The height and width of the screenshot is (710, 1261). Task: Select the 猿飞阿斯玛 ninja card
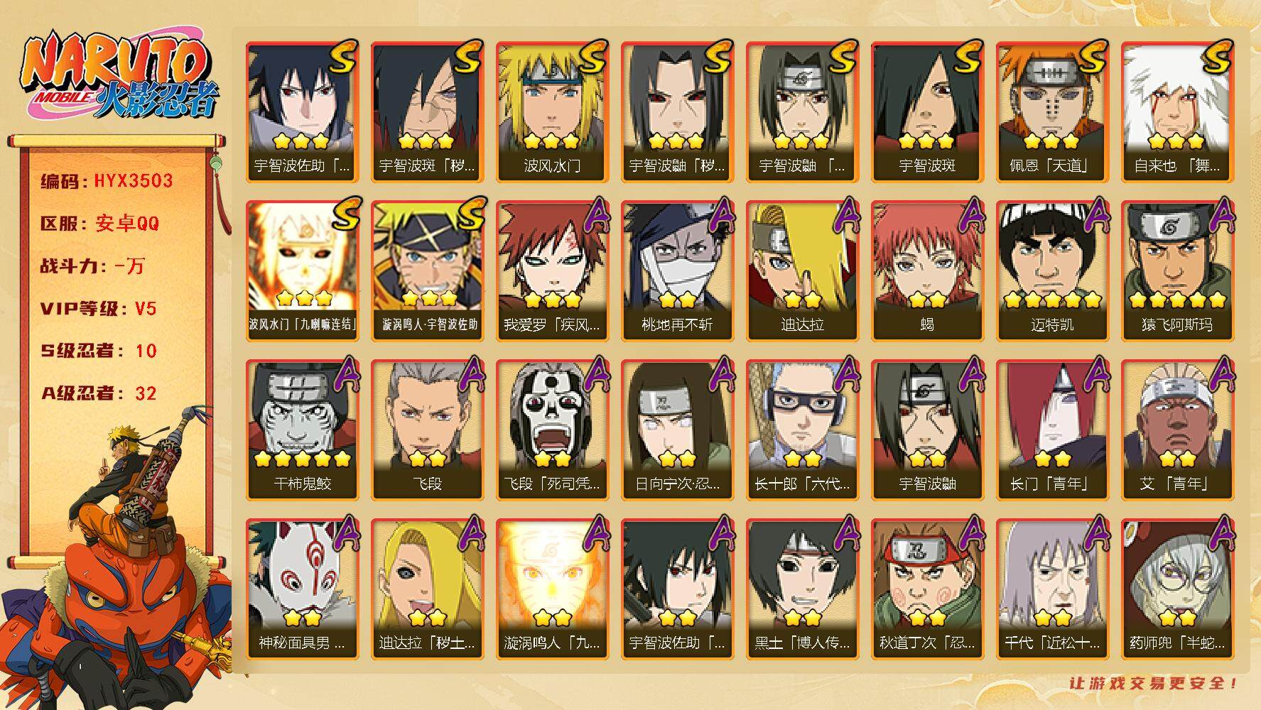[1177, 271]
